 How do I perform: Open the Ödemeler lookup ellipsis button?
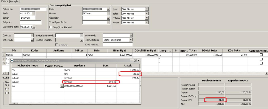[x=108, y=18]
